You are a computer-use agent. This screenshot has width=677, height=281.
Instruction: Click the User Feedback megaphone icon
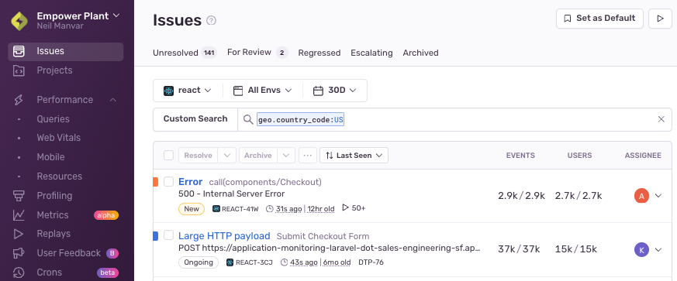(19, 253)
